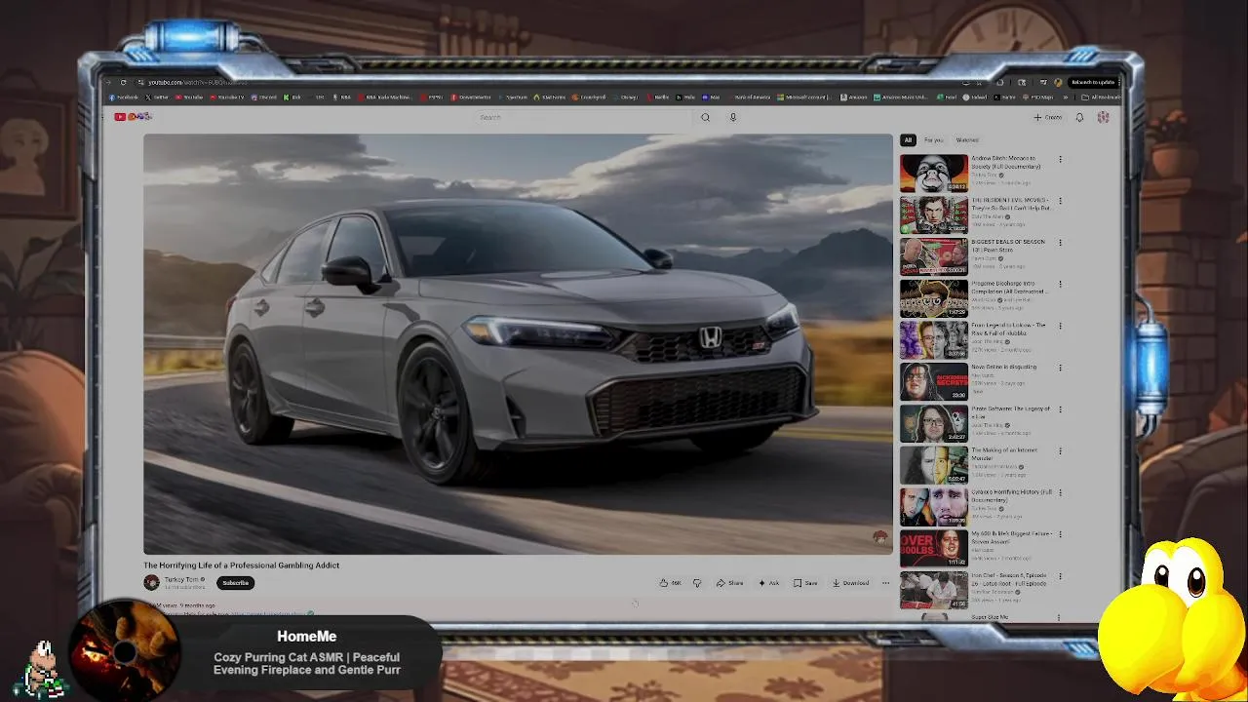
Task: Select the All filter chip
Action: point(908,140)
